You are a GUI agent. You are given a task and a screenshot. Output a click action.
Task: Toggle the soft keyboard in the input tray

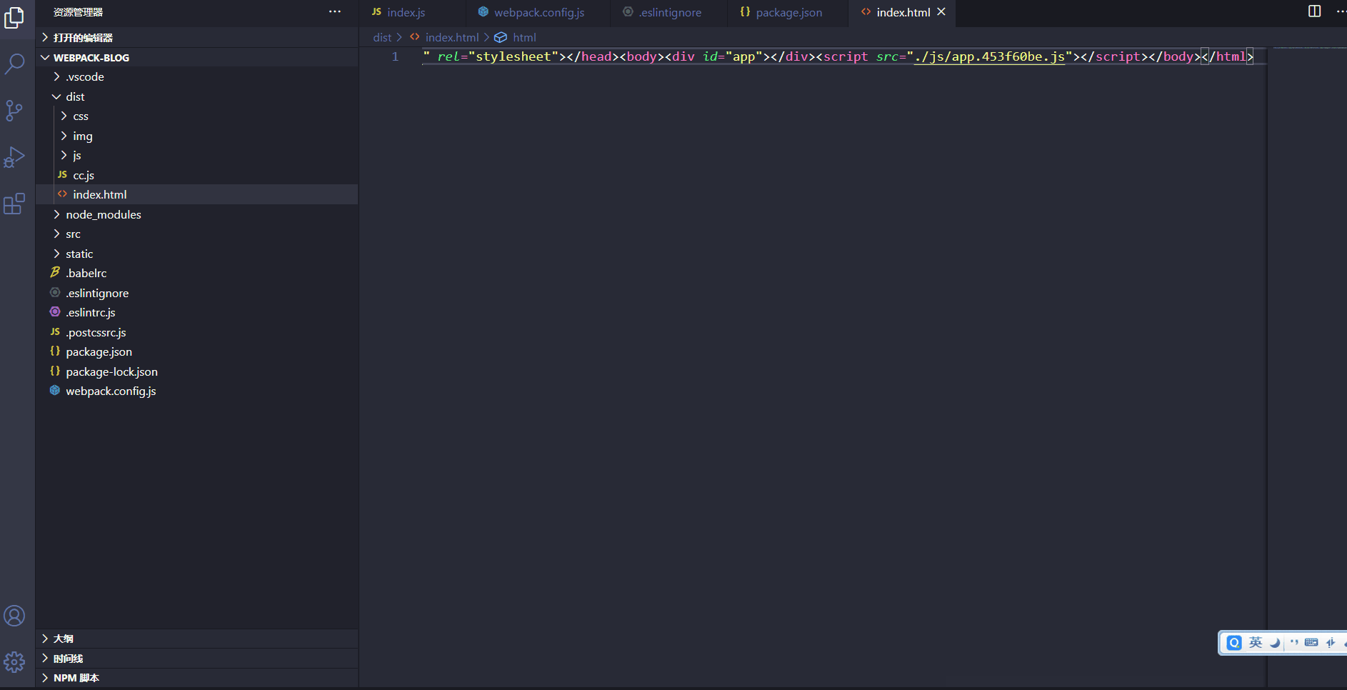[1311, 642]
